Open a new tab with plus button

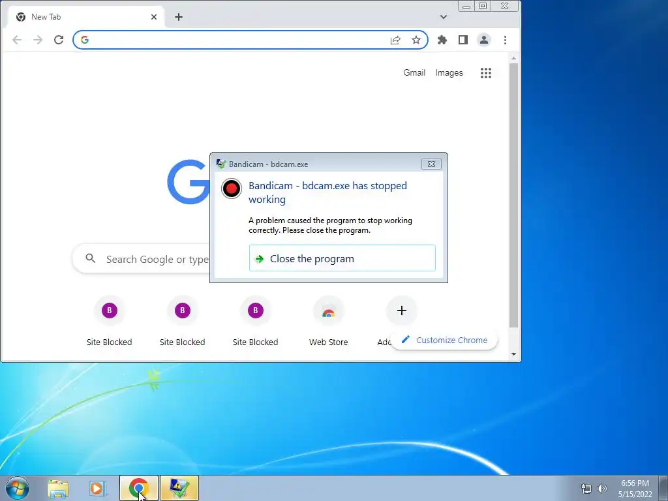[x=179, y=17]
